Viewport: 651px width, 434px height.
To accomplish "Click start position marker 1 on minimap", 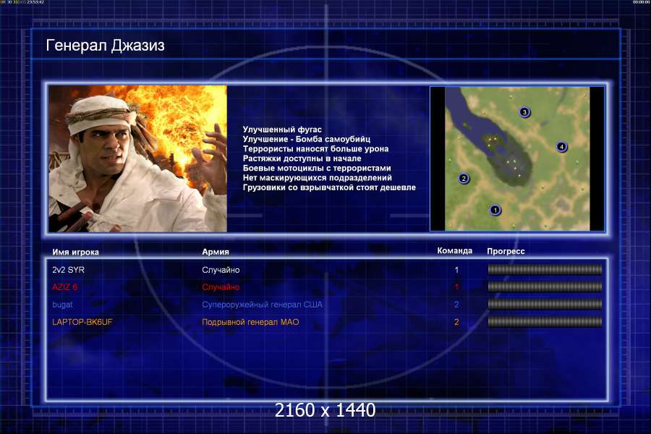I will coord(495,210).
